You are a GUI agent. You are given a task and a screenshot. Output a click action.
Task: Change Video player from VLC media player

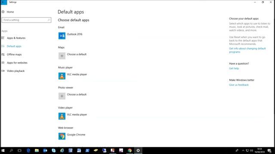pos(77,115)
